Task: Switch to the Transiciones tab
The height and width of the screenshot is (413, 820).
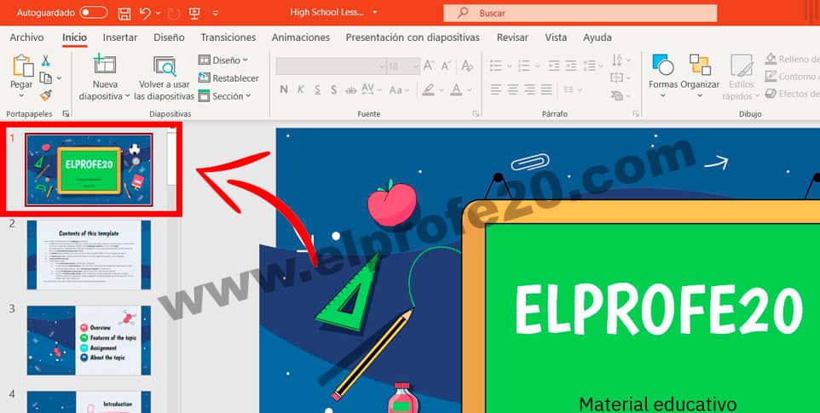Action: click(228, 37)
